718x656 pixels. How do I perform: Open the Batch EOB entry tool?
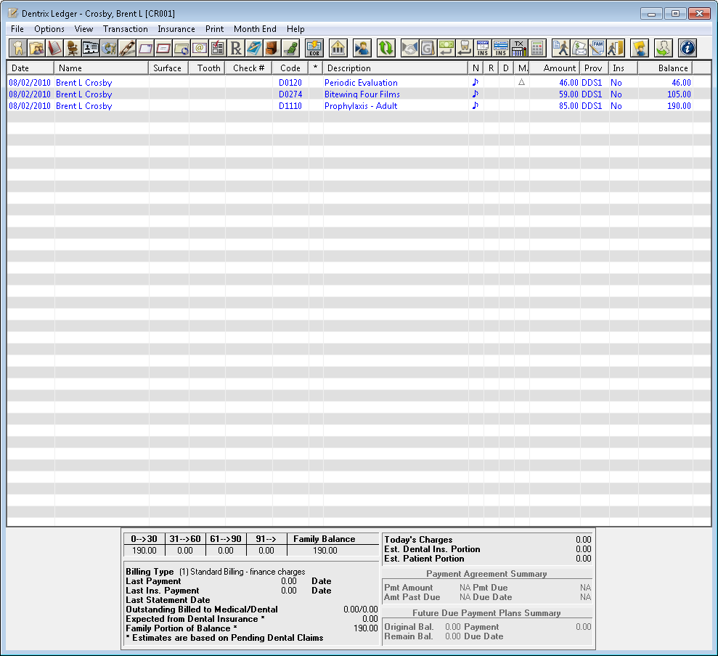[313, 48]
